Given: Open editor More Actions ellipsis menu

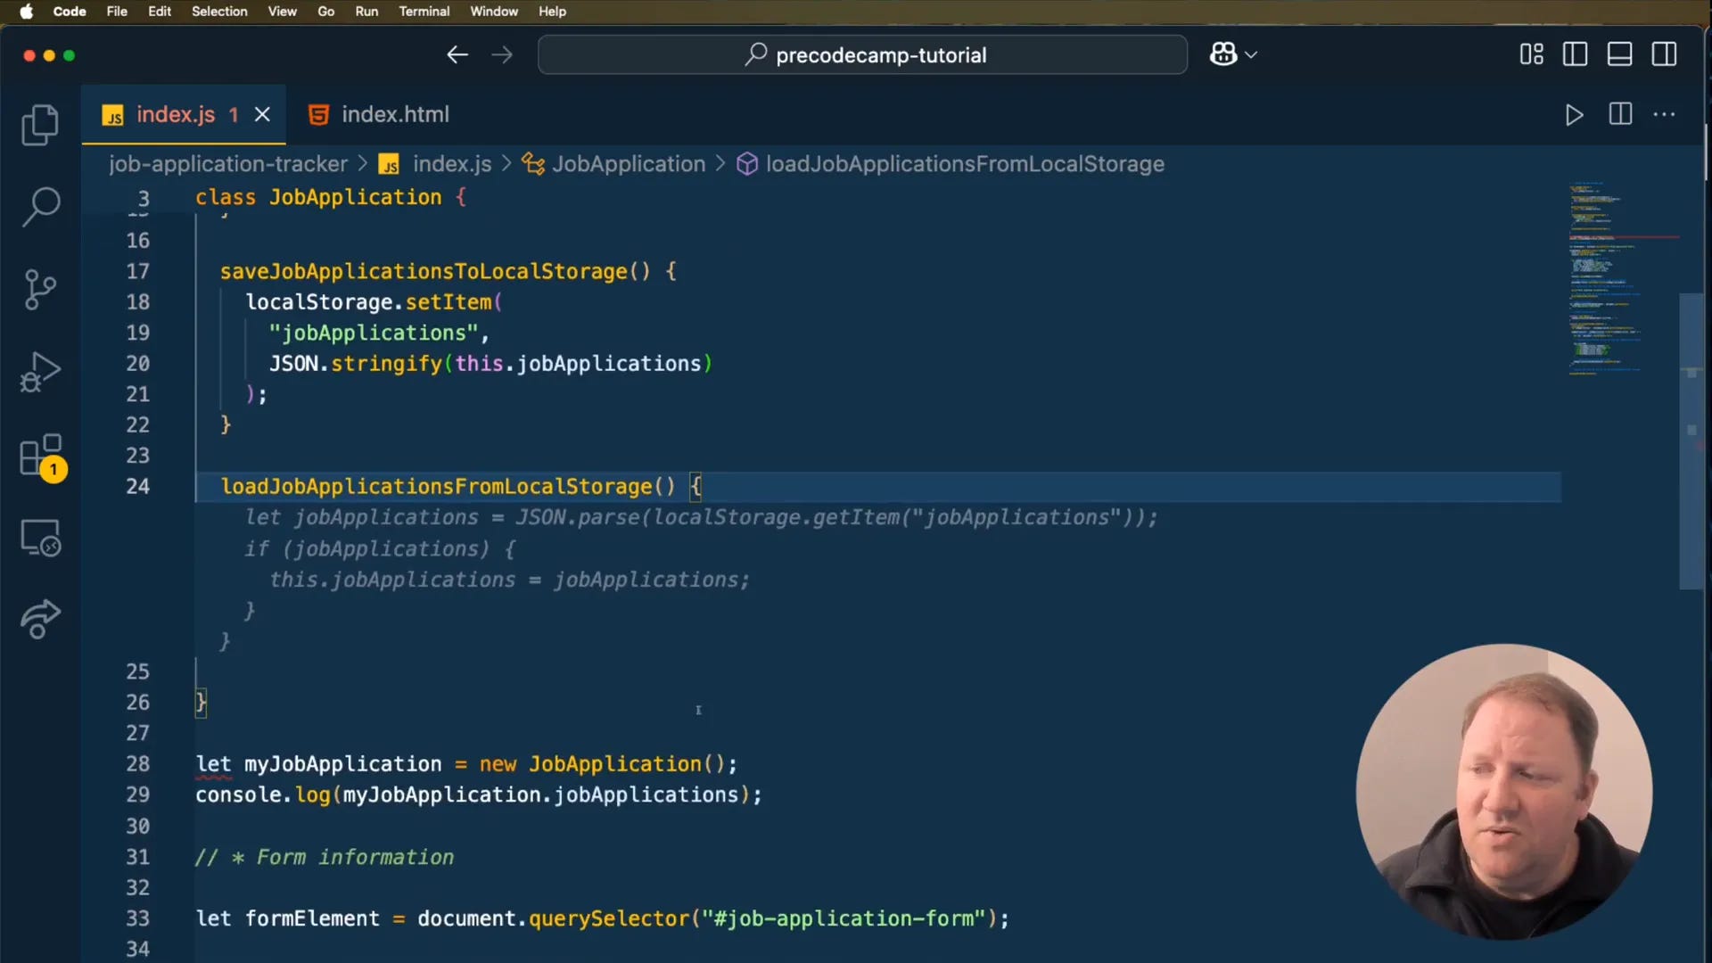Looking at the screenshot, I should [x=1664, y=114].
